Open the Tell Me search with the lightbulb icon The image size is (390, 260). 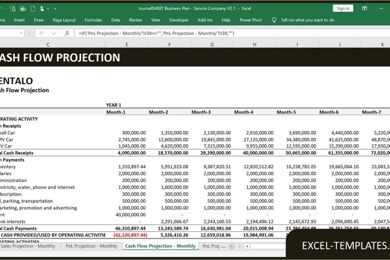274,20
